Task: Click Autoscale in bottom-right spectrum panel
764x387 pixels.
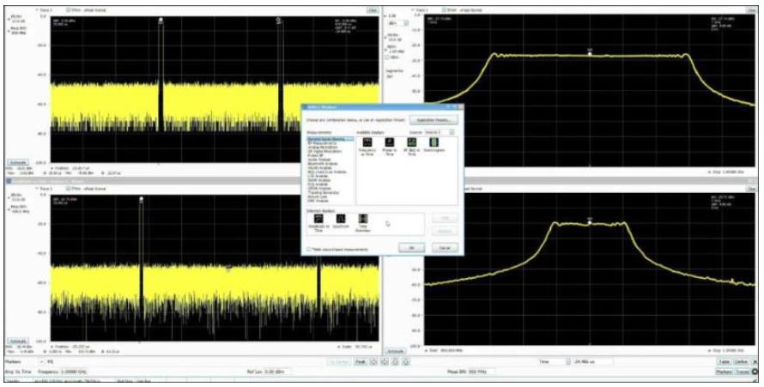Action: (x=395, y=351)
